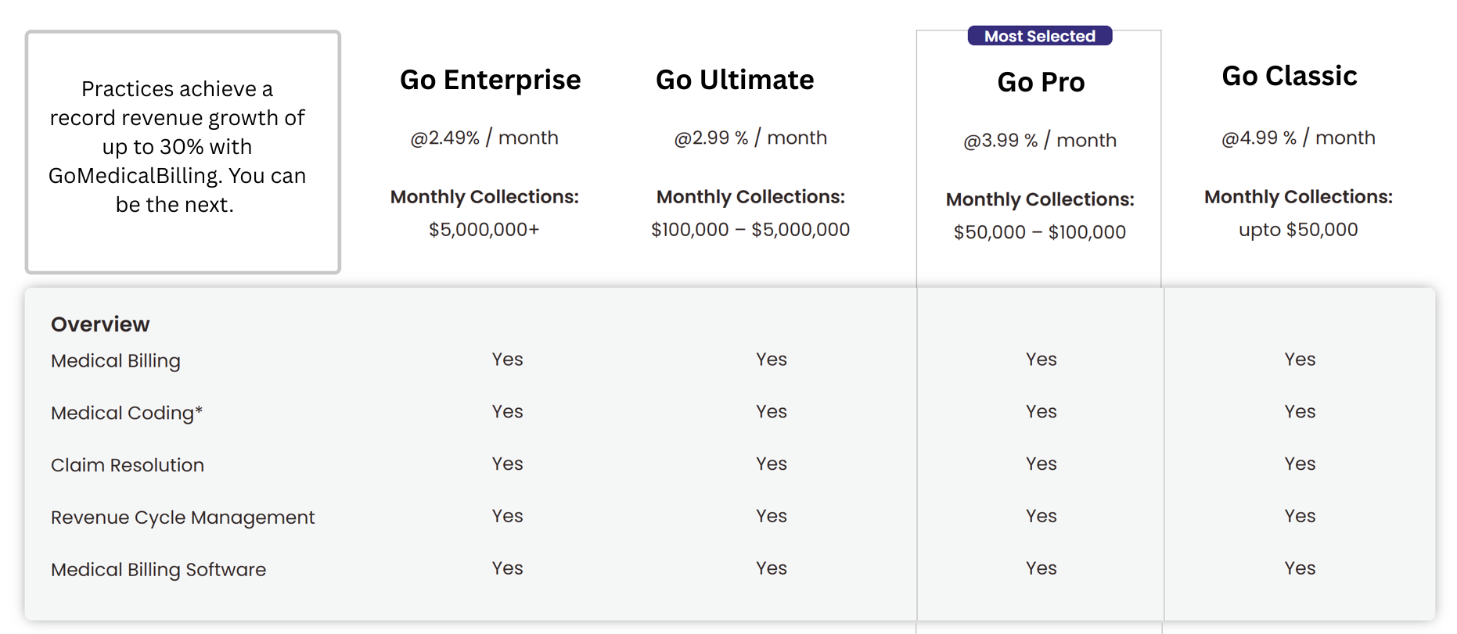
Task: Click the $5,000,000+ collections amount
Action: click(x=484, y=230)
